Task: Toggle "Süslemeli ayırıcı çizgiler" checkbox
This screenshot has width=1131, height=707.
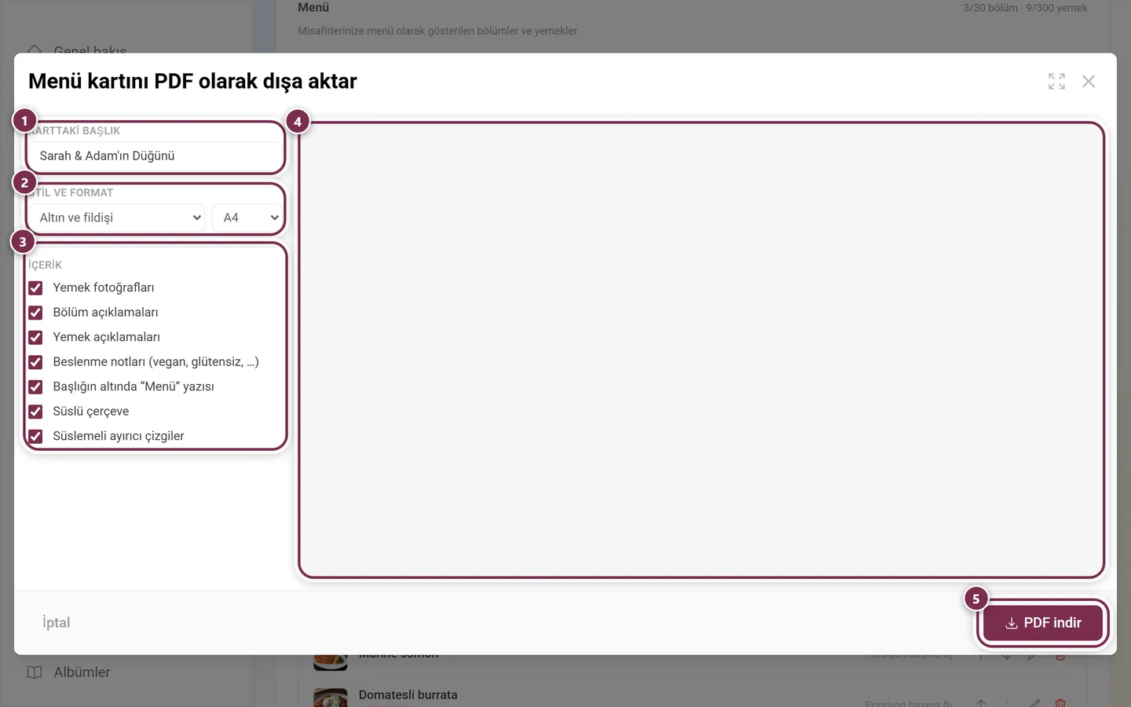Action: (35, 437)
